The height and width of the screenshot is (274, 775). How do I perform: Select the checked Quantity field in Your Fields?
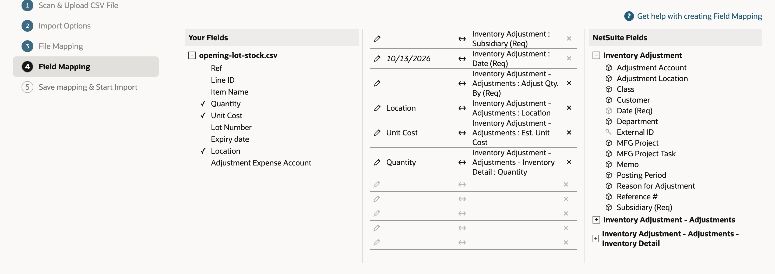coord(225,104)
